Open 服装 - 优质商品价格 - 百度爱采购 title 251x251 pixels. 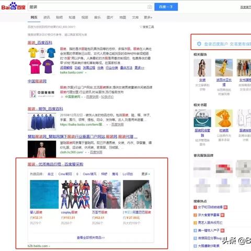pyautogui.click(x=55, y=164)
